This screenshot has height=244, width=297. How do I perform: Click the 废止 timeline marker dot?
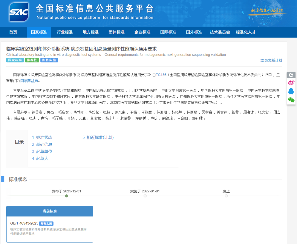pyautogui.click(x=226, y=196)
